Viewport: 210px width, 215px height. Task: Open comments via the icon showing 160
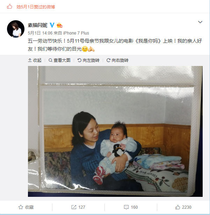click(131, 207)
